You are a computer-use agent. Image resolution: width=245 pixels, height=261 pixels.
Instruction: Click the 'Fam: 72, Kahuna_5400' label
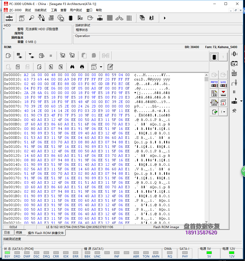click(x=221, y=47)
